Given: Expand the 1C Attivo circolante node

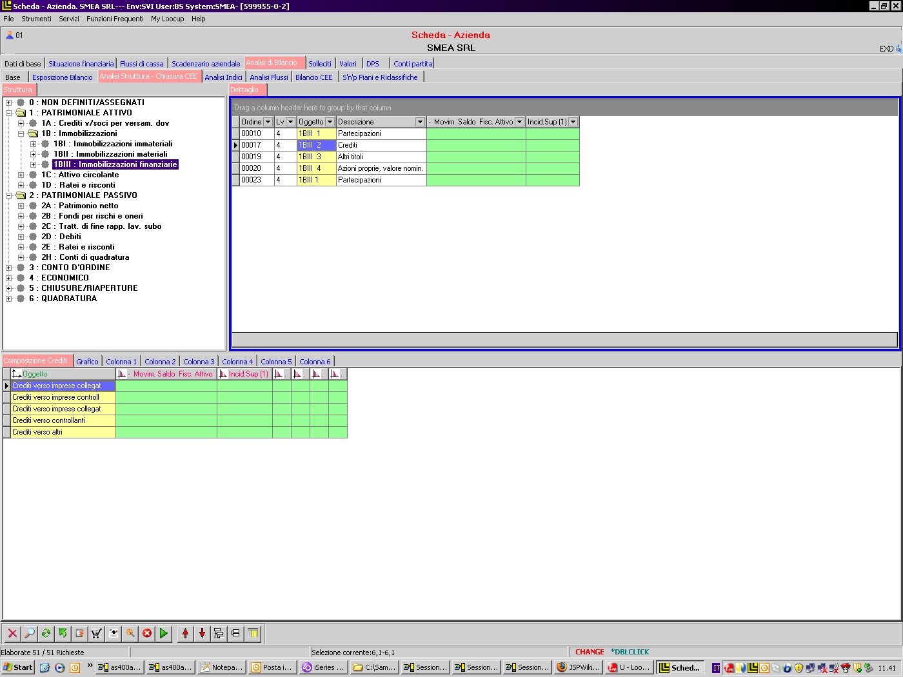Looking at the screenshot, I should pyautogui.click(x=21, y=175).
